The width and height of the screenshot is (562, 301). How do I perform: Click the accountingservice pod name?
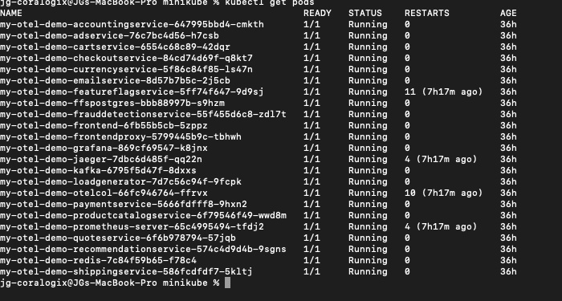[132, 24]
